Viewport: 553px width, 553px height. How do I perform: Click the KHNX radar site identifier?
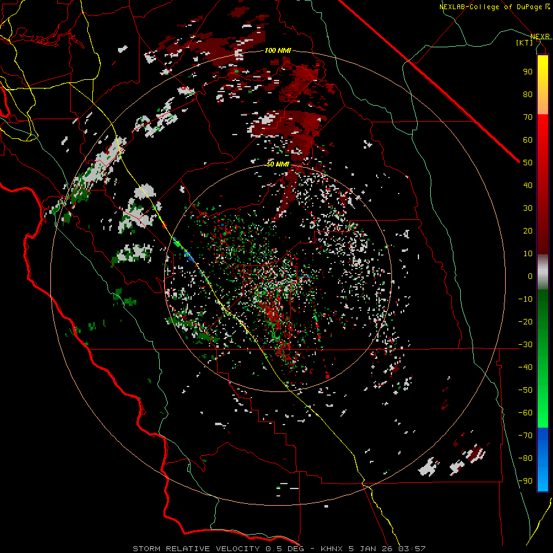click(x=332, y=549)
